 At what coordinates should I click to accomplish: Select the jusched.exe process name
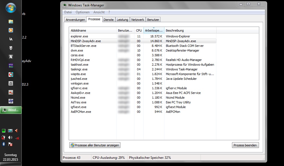point(79,79)
